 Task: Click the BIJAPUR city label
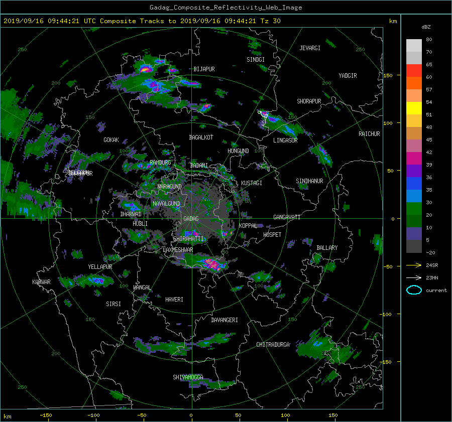pyautogui.click(x=204, y=69)
